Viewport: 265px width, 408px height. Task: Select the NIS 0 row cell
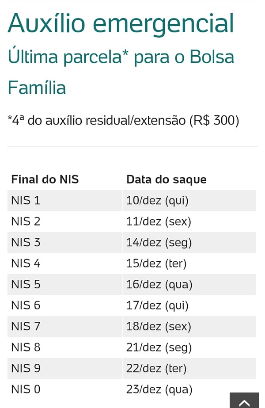(x=64, y=389)
